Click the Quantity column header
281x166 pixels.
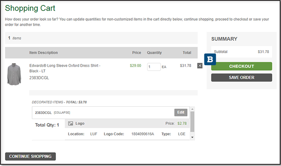[x=154, y=53]
